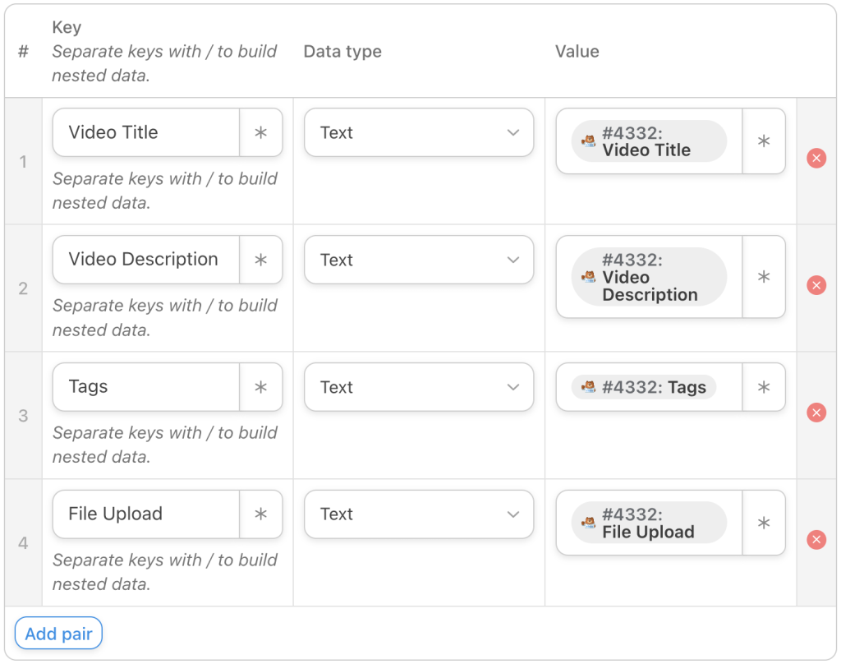Click the Add pair button
The width and height of the screenshot is (841, 664).
coord(57,633)
